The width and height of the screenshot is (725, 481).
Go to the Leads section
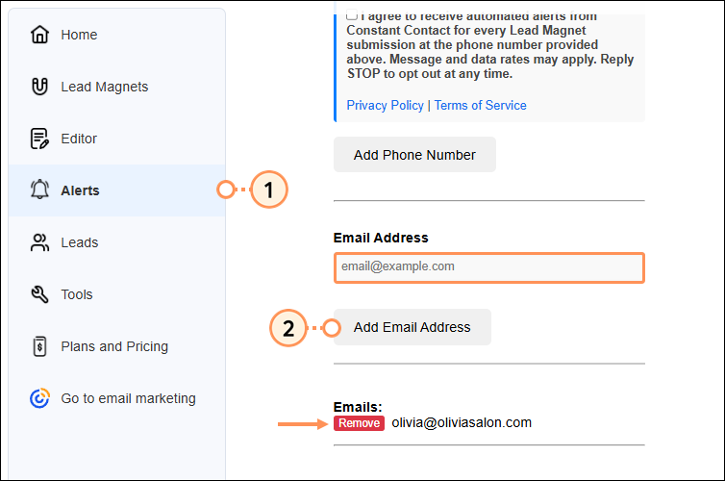79,242
